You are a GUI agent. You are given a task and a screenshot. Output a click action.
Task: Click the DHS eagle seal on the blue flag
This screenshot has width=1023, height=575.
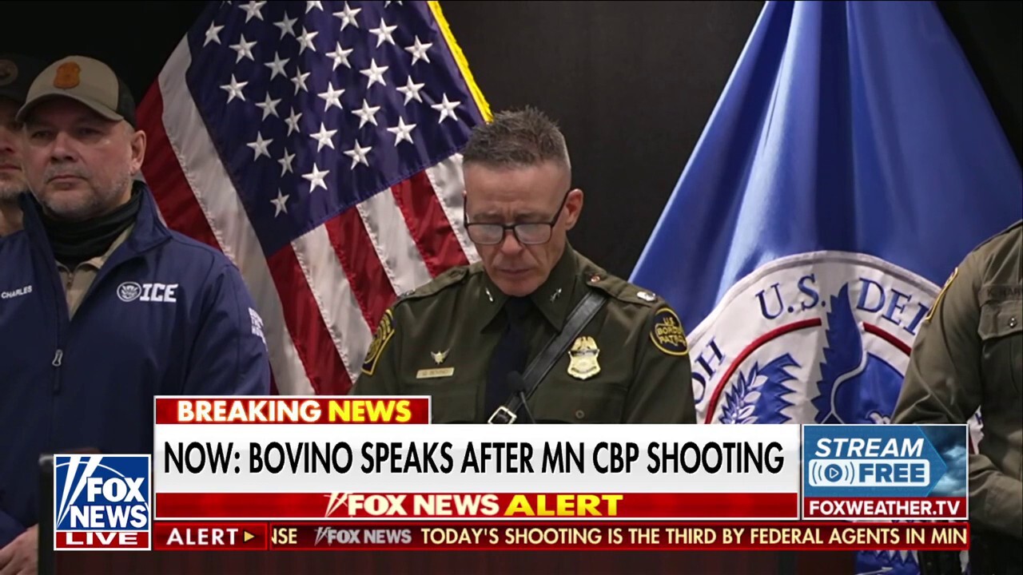807,343
